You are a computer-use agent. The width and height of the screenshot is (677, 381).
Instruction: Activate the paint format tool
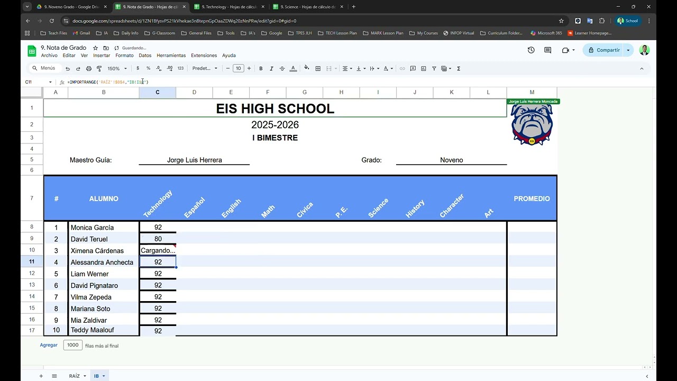pyautogui.click(x=99, y=68)
